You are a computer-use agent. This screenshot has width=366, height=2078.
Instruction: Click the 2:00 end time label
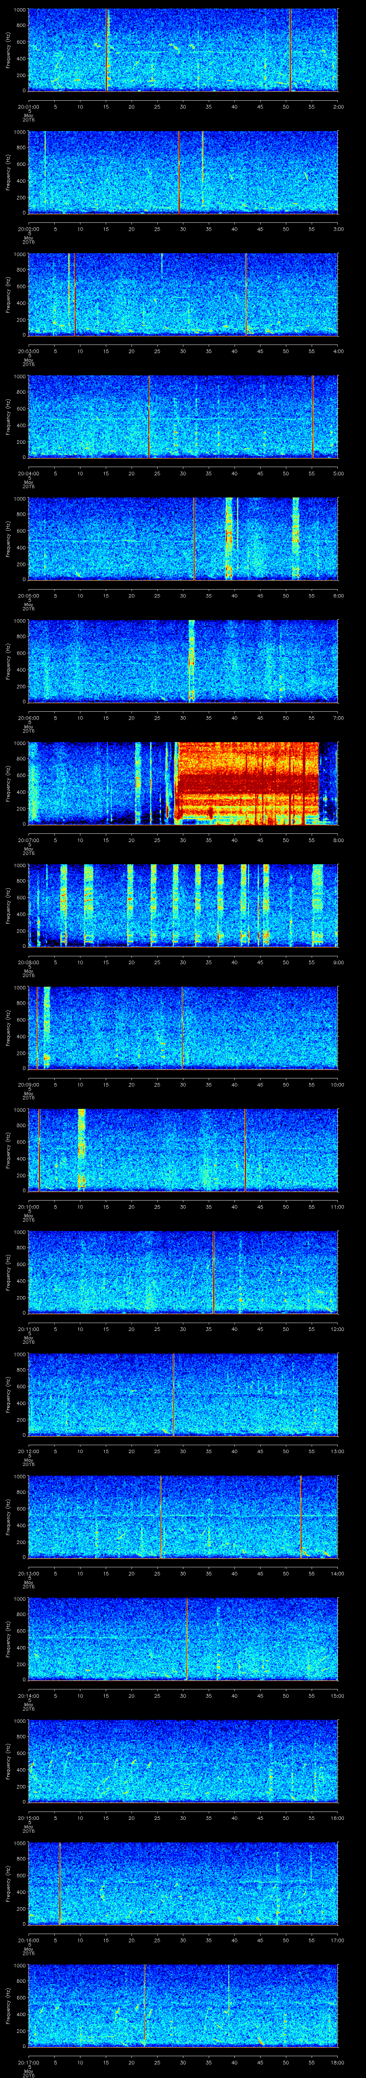pyautogui.click(x=338, y=106)
